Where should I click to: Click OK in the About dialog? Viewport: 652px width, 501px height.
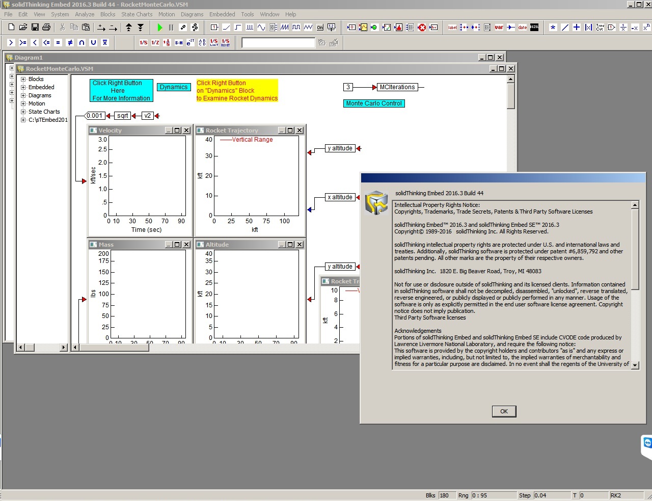pyautogui.click(x=504, y=411)
